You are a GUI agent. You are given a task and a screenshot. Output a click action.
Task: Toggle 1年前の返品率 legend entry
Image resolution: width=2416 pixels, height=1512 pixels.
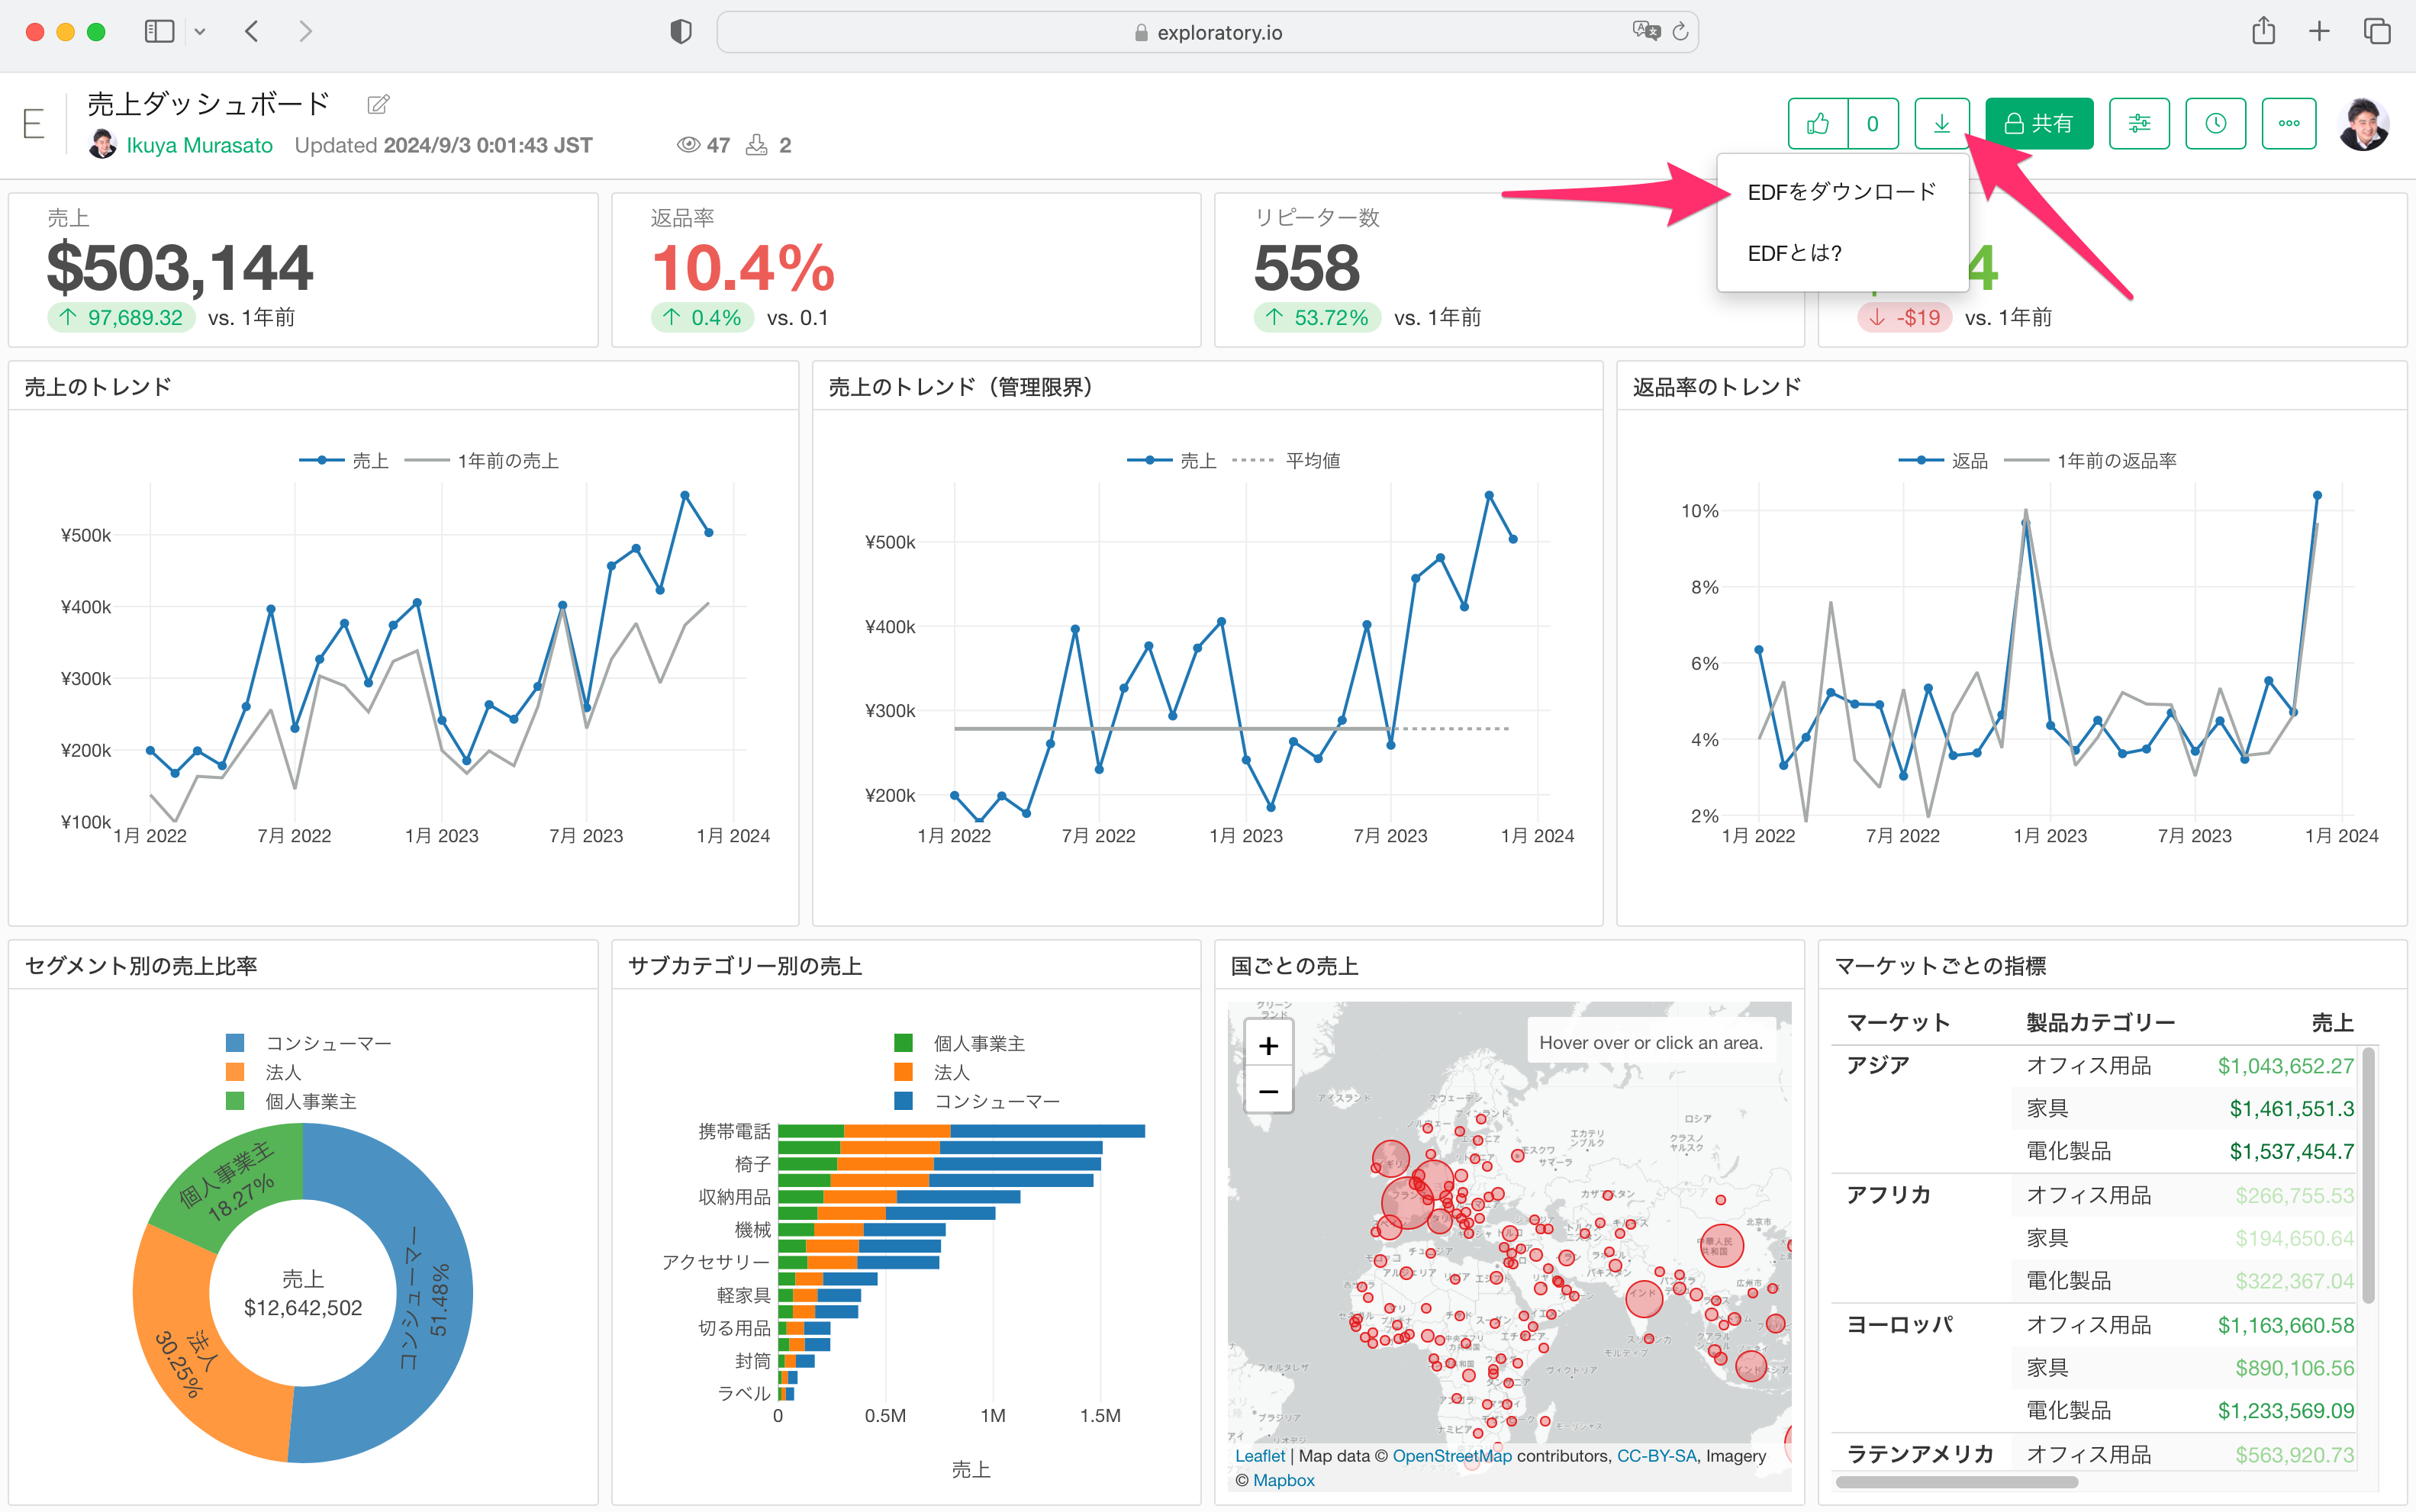pos(2091,460)
